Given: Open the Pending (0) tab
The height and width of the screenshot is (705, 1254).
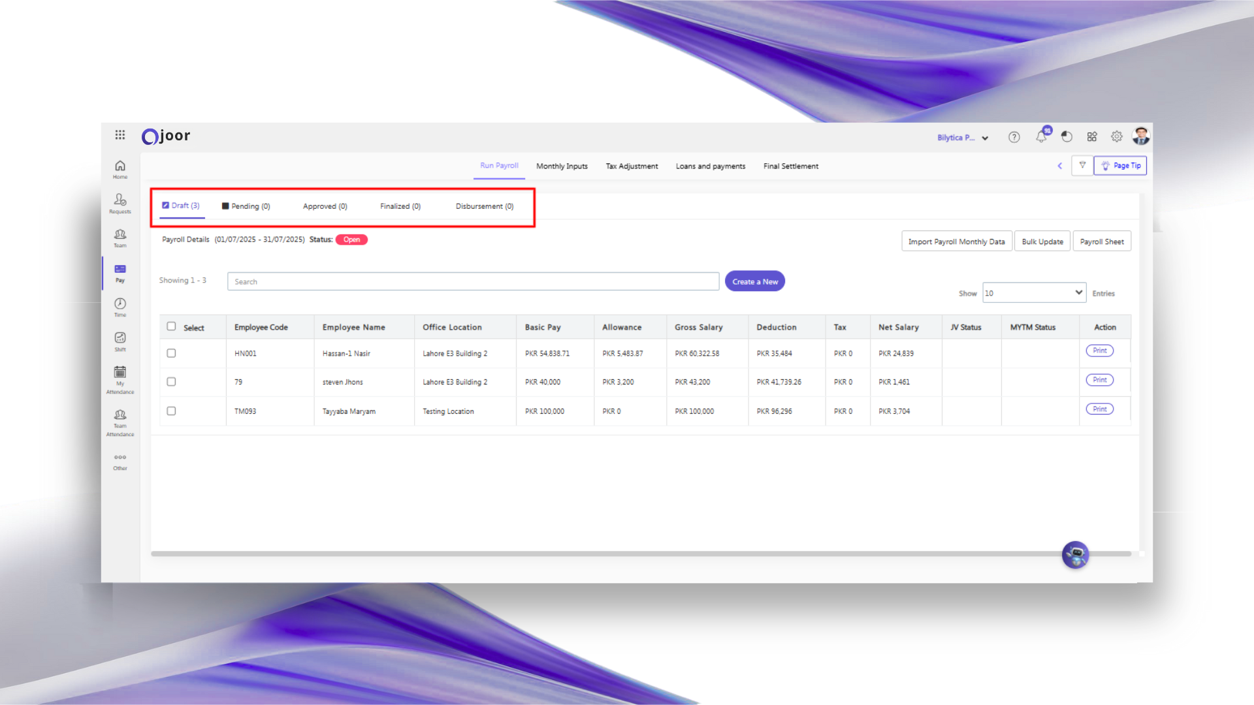Looking at the screenshot, I should (246, 206).
